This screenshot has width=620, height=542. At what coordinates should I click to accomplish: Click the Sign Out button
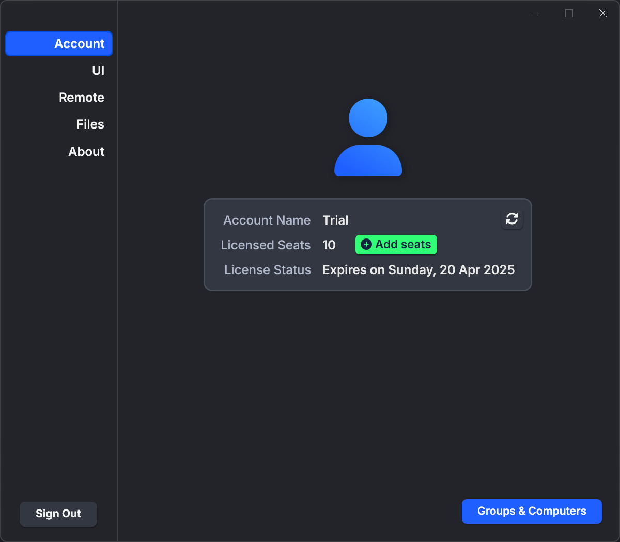tap(58, 514)
